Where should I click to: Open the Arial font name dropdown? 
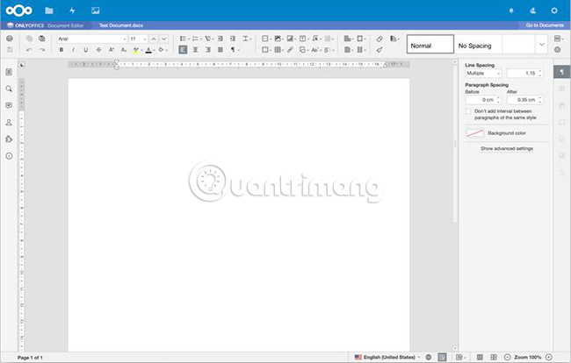tap(90, 39)
